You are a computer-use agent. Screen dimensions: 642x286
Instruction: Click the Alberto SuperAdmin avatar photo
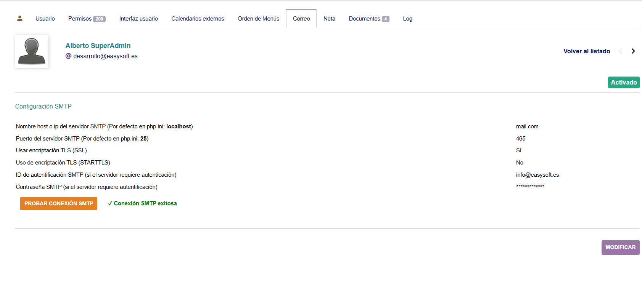coord(32,52)
